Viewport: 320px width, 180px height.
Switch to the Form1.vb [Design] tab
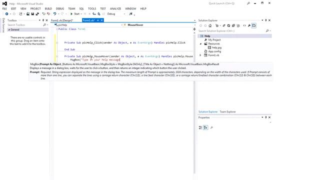62,20
